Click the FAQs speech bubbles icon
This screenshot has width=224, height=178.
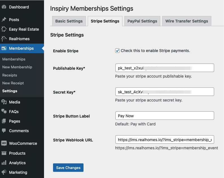4,112
